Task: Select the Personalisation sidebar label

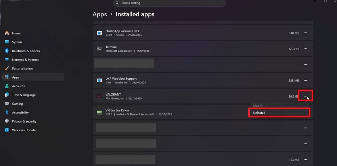Action: click(x=22, y=68)
